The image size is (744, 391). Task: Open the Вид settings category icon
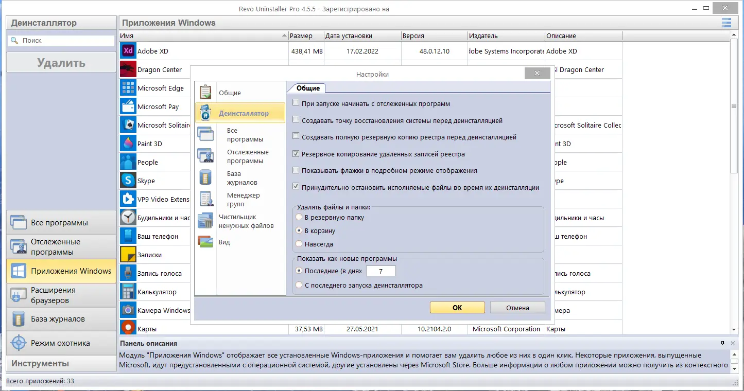(205, 242)
